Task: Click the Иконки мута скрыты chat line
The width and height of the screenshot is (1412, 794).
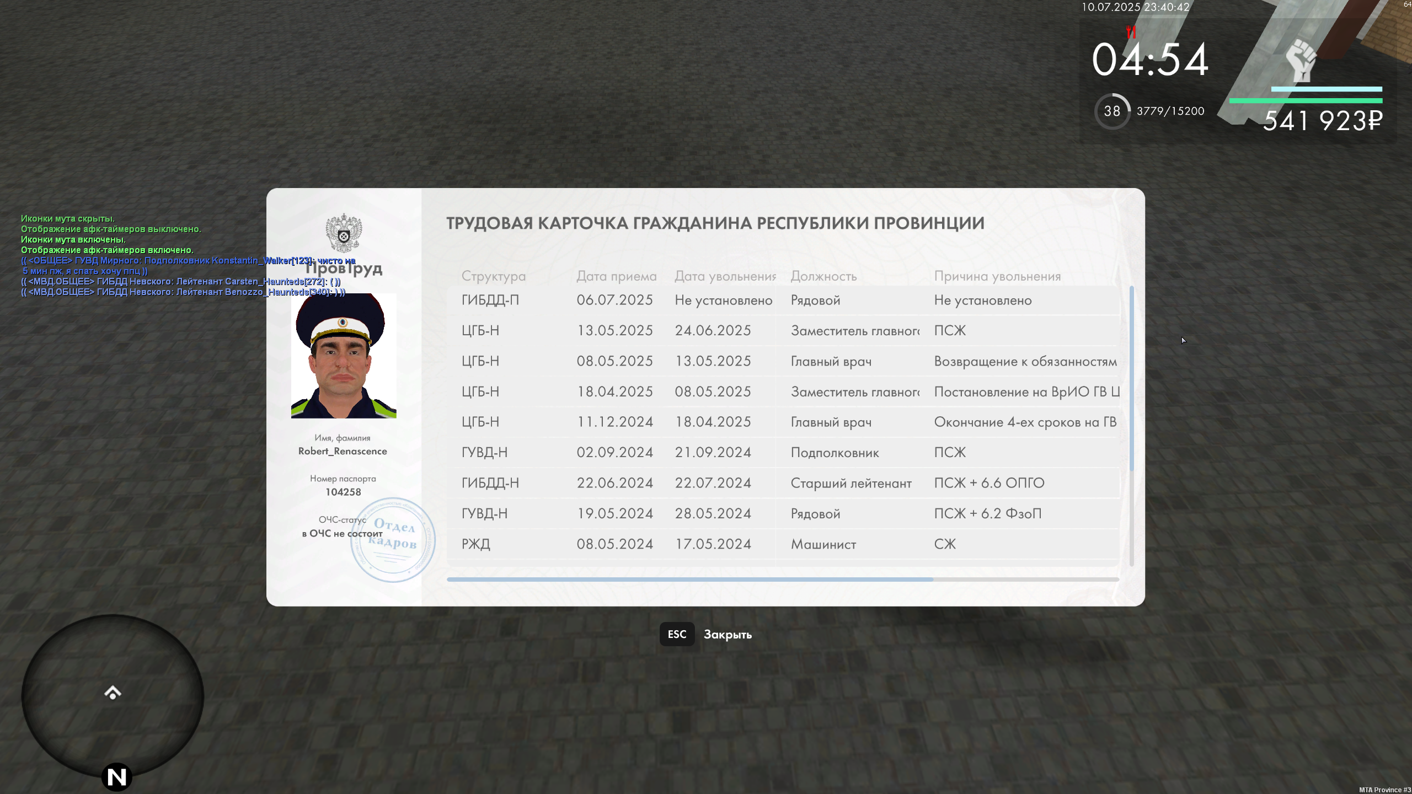Action: click(68, 219)
